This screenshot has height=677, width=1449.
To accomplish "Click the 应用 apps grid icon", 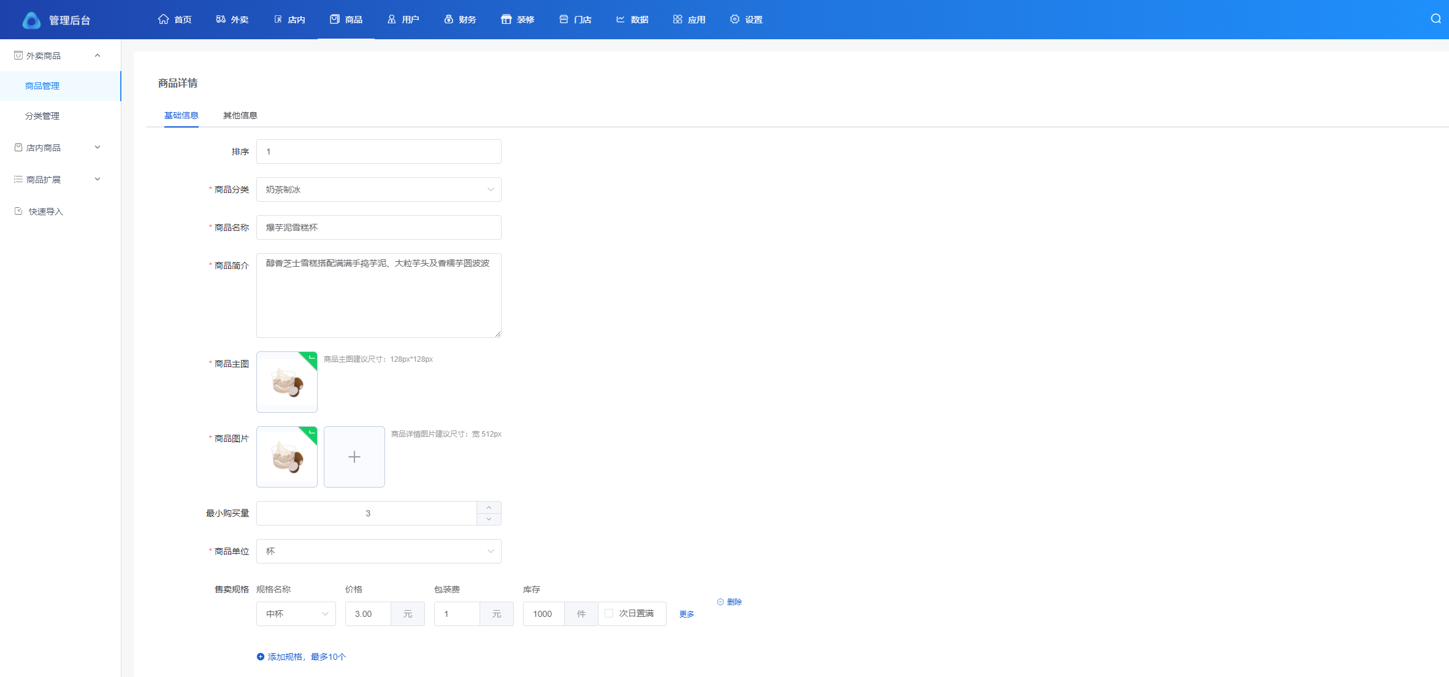I will [x=678, y=20].
